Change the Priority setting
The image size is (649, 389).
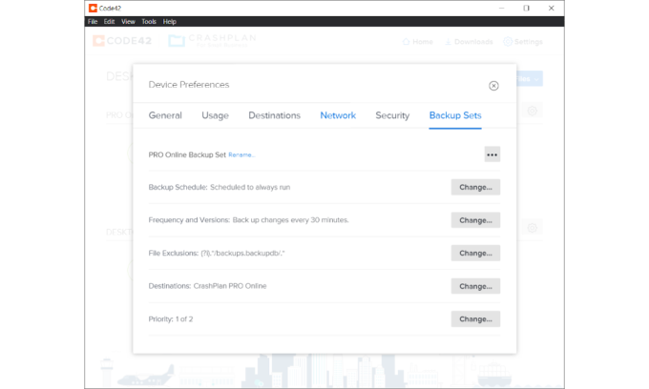475,319
